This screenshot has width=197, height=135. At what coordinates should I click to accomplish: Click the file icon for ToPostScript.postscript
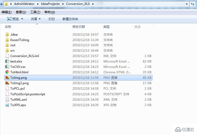[x=7, y=94]
